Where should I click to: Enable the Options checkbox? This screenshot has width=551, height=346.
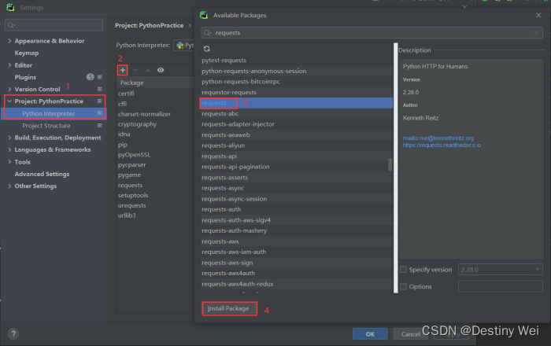403,286
